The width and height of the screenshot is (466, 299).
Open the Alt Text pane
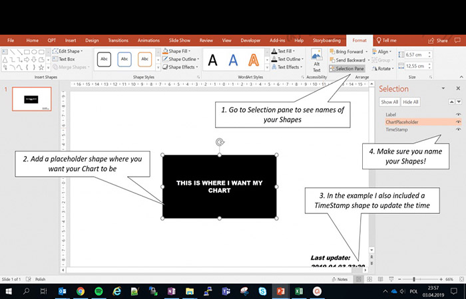pyautogui.click(x=316, y=60)
